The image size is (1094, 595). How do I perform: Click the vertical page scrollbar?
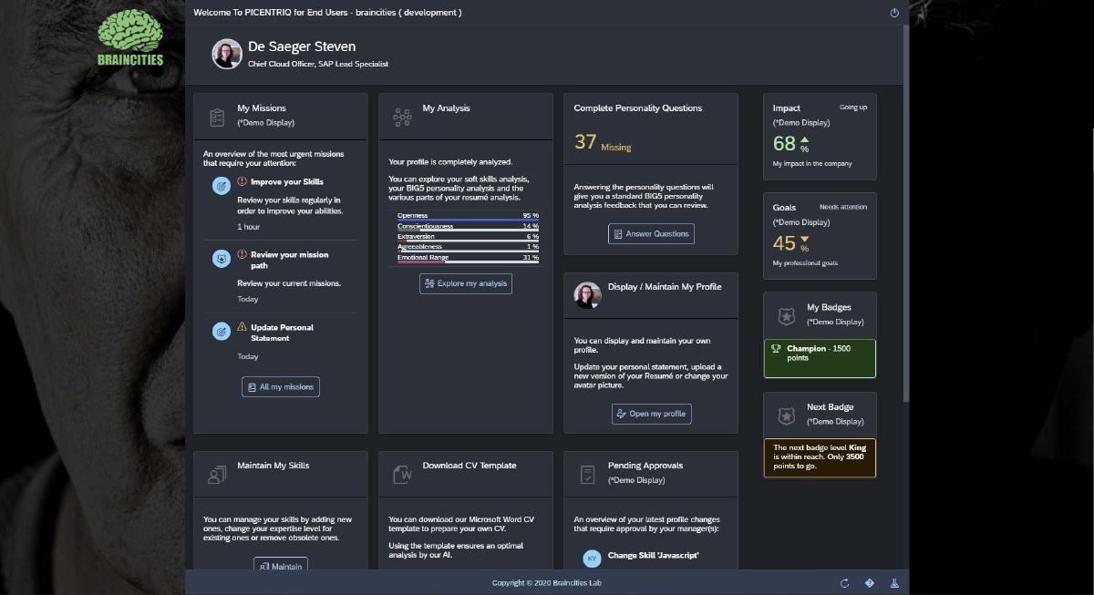pos(905,210)
